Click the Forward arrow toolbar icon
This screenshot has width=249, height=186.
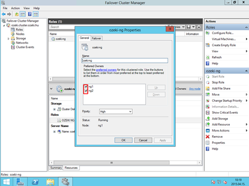(x=9, y=14)
